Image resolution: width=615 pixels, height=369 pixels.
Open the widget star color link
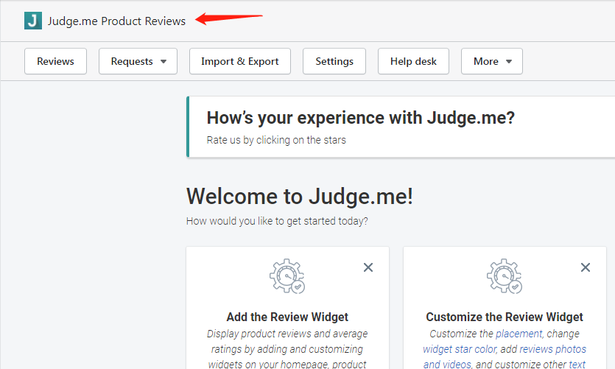tap(460, 349)
